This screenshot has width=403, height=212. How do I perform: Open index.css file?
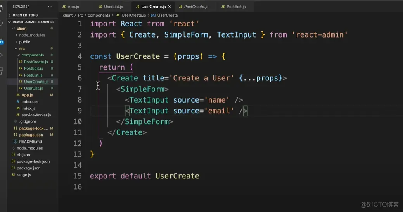click(30, 102)
